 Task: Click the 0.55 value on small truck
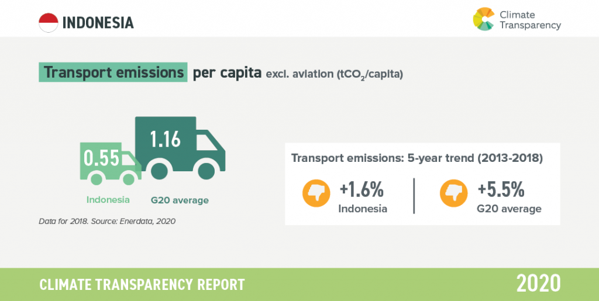pos(102,158)
